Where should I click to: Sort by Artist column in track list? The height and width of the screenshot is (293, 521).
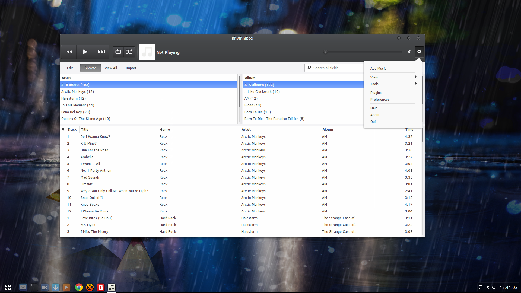[280, 130]
